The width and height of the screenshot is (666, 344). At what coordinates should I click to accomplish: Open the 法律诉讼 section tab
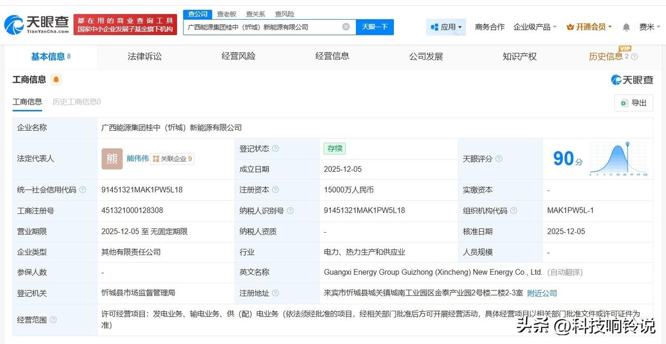pyautogui.click(x=145, y=56)
